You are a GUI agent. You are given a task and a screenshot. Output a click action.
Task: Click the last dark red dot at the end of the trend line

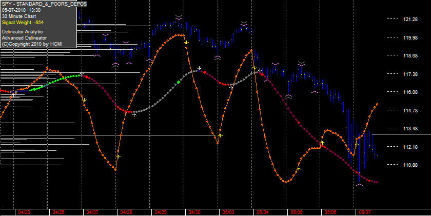click(x=377, y=182)
